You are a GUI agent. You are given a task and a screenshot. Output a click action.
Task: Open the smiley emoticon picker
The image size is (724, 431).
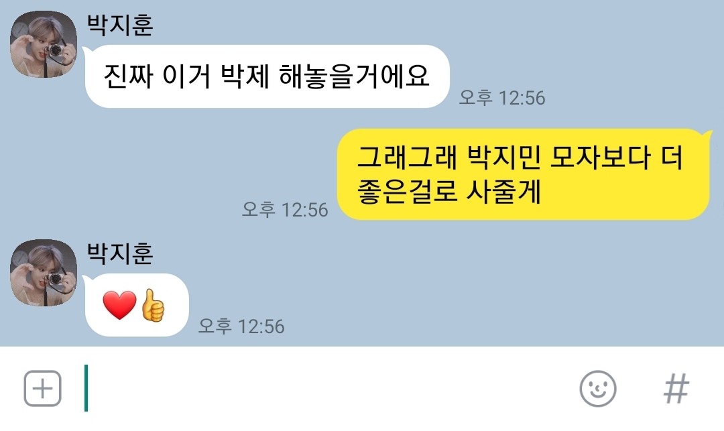[597, 389]
